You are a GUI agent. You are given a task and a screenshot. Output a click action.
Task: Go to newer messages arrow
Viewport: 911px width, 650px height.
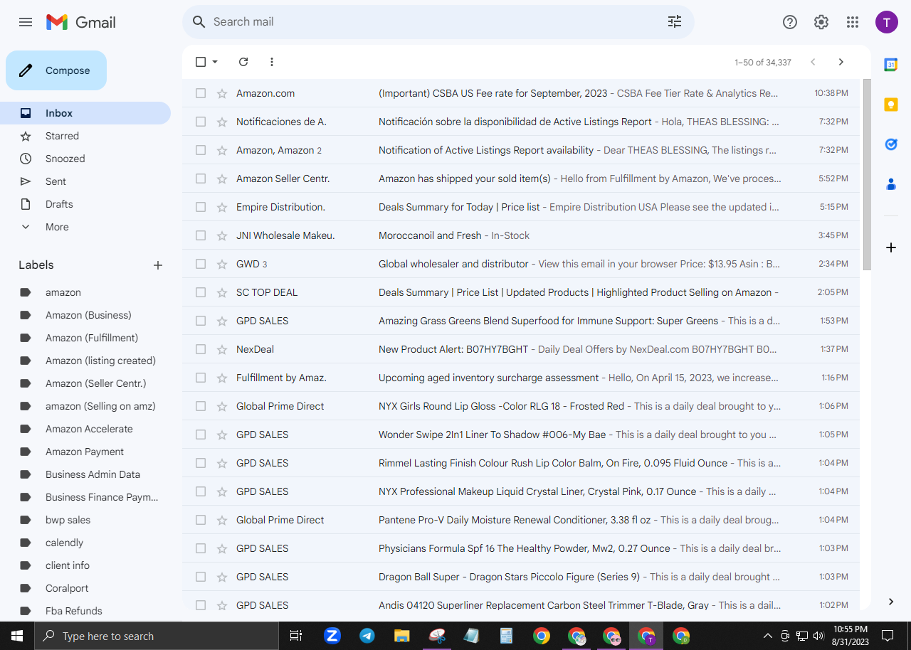click(x=813, y=62)
